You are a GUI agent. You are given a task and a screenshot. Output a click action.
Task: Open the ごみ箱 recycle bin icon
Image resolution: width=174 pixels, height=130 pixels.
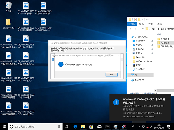(8, 7)
